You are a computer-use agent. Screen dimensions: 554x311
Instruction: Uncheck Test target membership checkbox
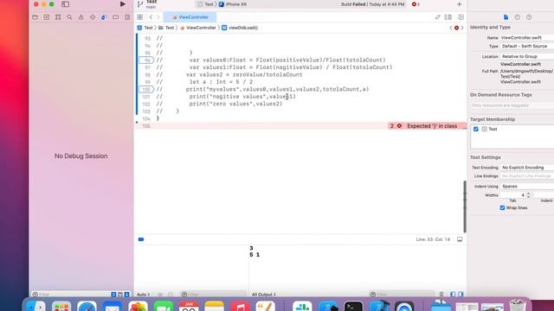coord(476,129)
